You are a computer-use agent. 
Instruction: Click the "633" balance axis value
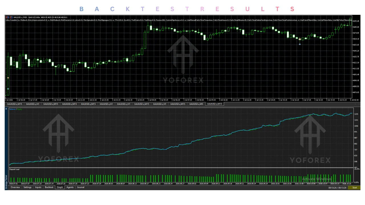[356, 156]
